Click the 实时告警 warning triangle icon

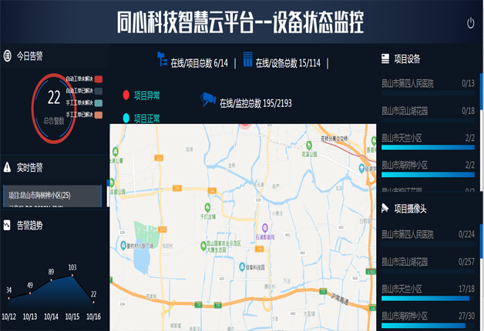pos(8,167)
